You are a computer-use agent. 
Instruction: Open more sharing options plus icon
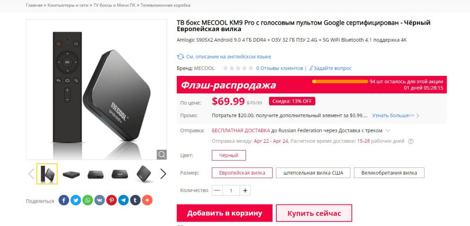[x=147, y=200]
